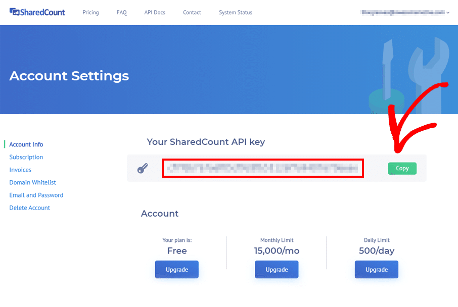Upgrade the Free plan
The image size is (458, 307).
pos(176,269)
